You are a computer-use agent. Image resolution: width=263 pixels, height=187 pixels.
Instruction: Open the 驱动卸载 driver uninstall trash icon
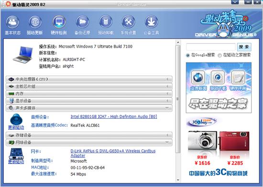[x=106, y=22]
